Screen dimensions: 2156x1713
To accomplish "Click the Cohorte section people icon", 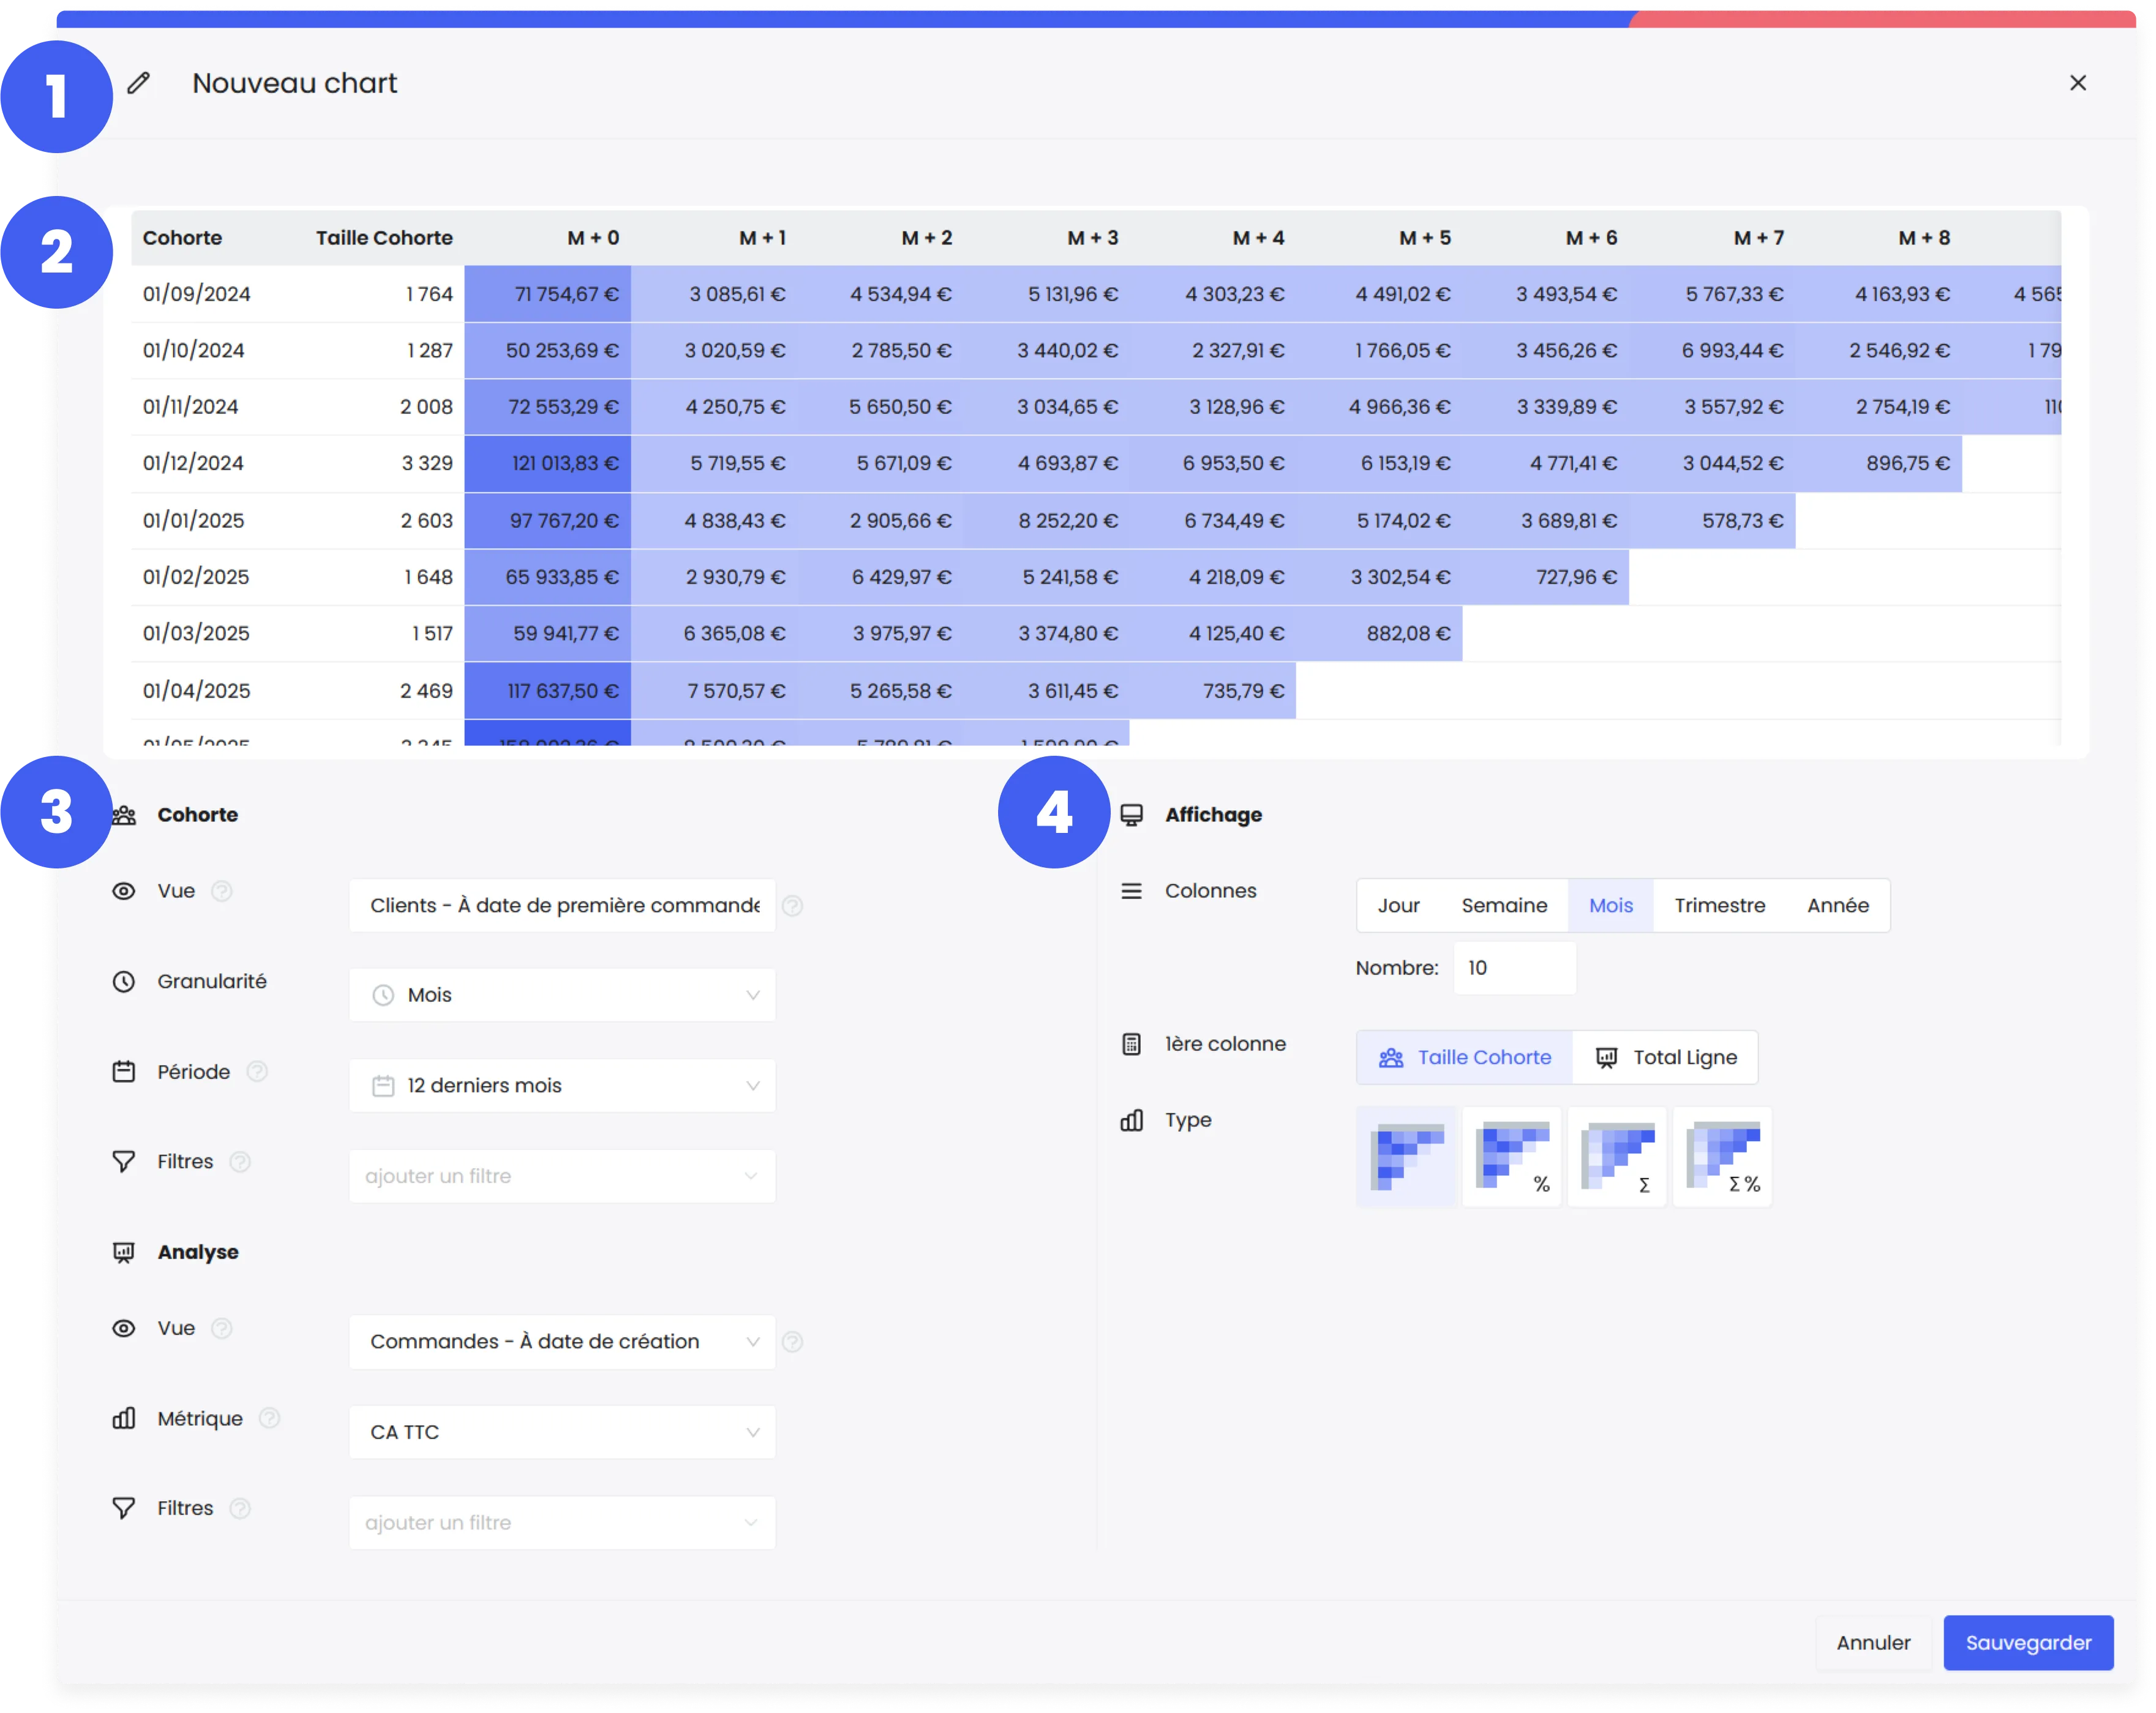I will tap(124, 815).
